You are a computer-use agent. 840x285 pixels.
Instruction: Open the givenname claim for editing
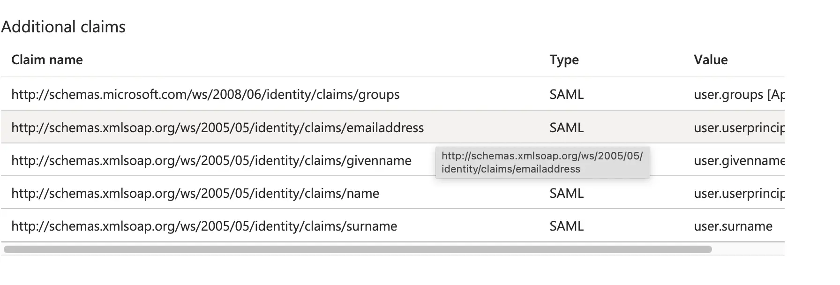point(211,160)
